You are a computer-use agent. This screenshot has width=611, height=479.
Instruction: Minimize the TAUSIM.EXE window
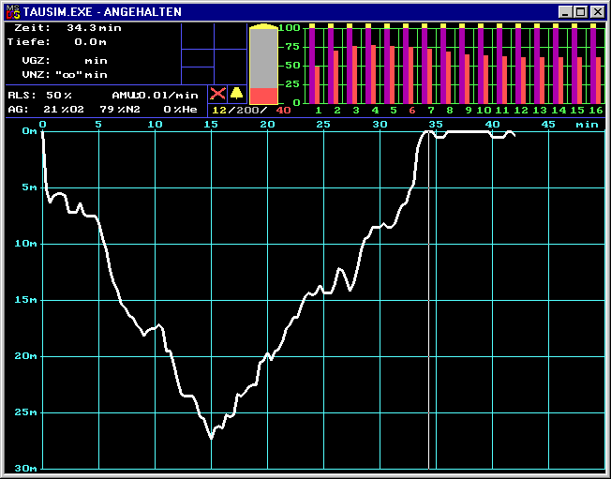coord(566,11)
